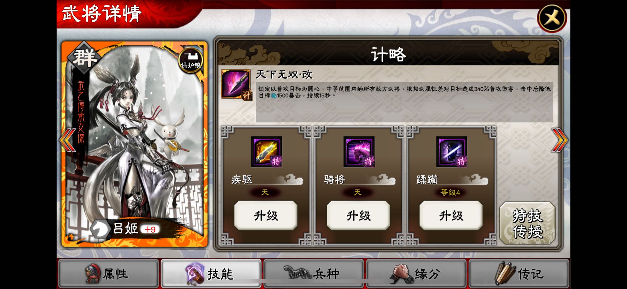Switch to the 属性 tab
Screen dimensions: 627x289
(x=108, y=274)
